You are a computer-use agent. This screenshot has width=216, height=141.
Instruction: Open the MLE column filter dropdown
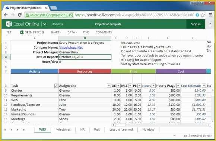[130, 86]
